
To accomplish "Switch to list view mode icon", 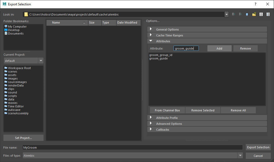I will [261, 14].
